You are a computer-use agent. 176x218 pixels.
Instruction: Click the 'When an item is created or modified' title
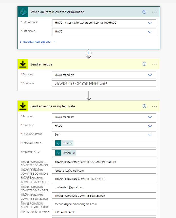[57, 12]
